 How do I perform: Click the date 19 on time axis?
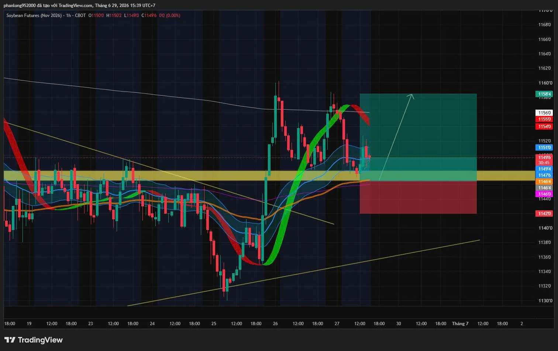point(29,324)
